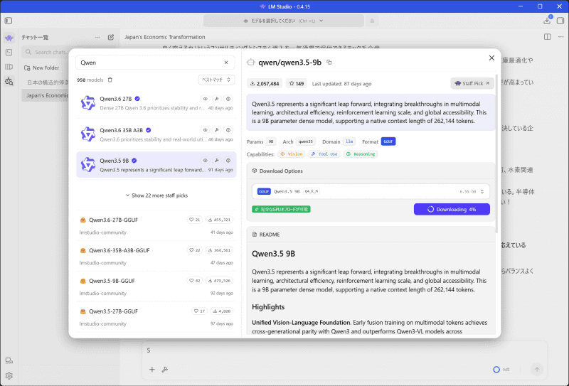Click the plus attach icon in chat input

pyautogui.click(x=152, y=370)
